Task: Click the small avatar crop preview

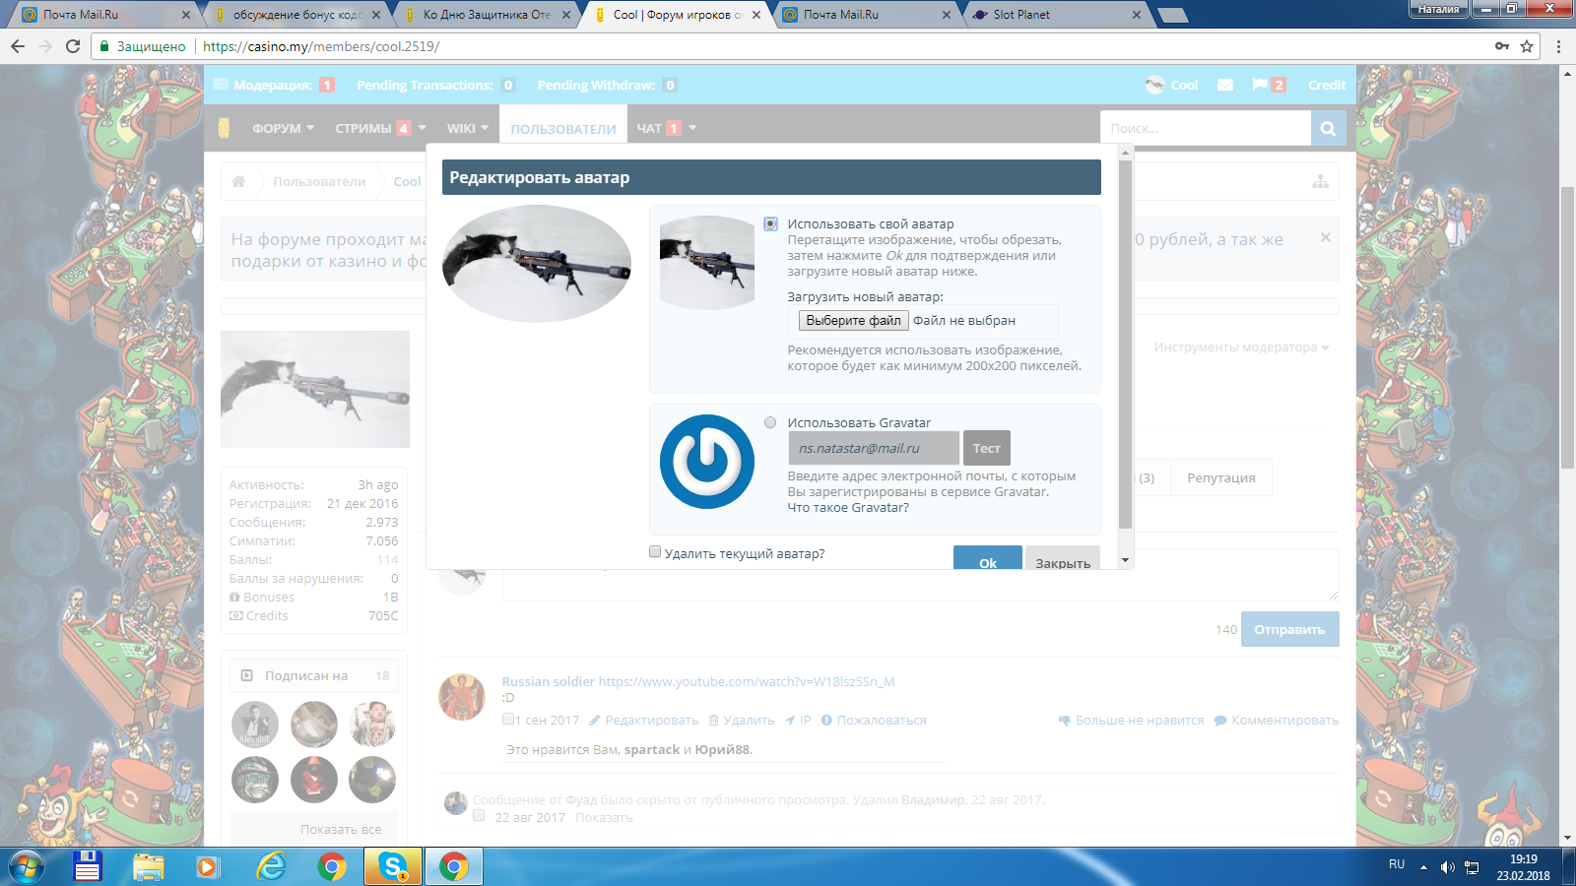Action: point(706,263)
